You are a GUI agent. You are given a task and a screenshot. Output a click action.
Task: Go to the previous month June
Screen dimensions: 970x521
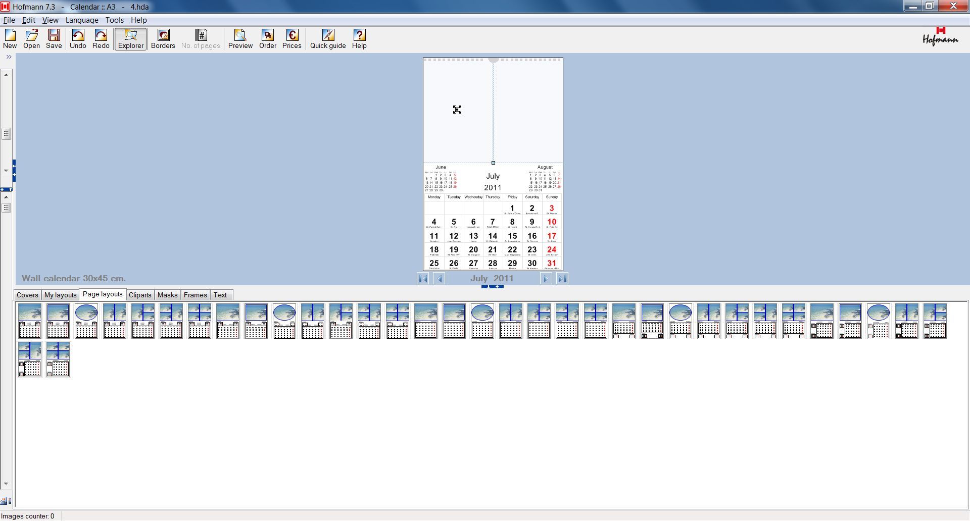point(439,278)
